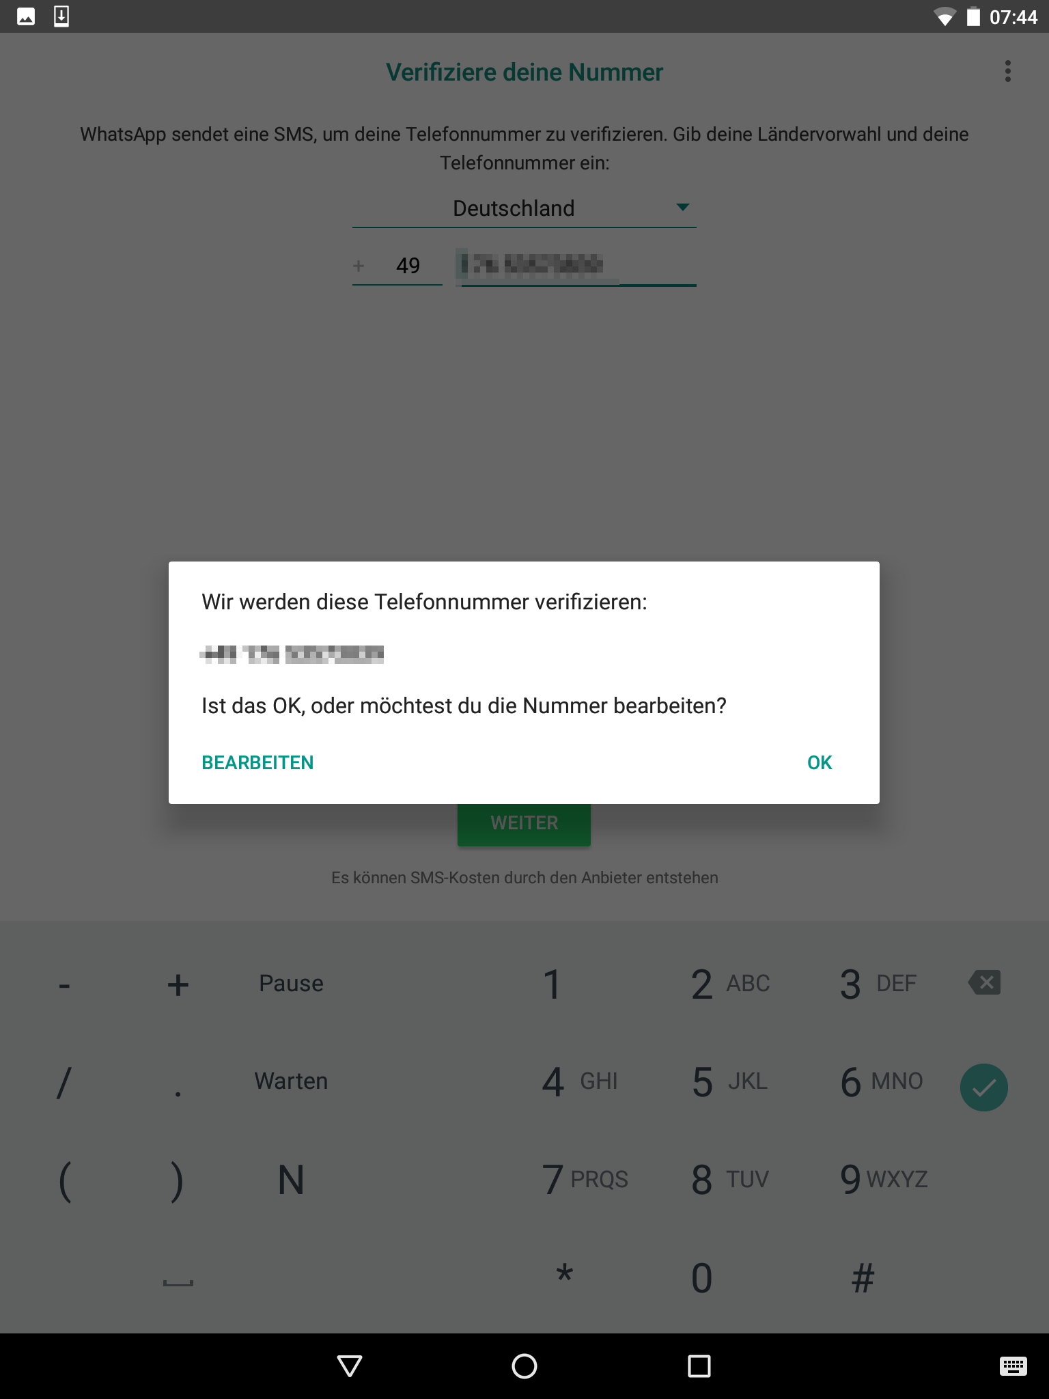Screen dimensions: 1049x1399
Task: Open the three-dot overflow menu
Action: (1007, 71)
